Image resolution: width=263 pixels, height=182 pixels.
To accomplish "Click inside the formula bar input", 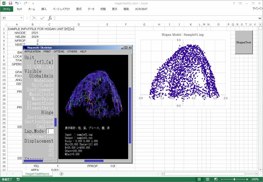I will tap(157, 18).
